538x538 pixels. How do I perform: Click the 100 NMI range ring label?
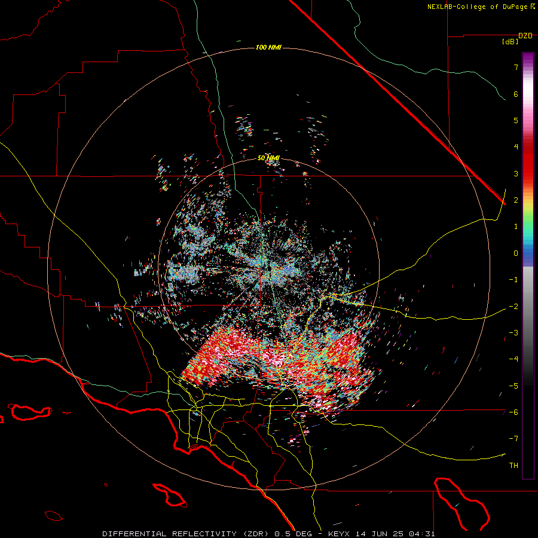click(268, 47)
